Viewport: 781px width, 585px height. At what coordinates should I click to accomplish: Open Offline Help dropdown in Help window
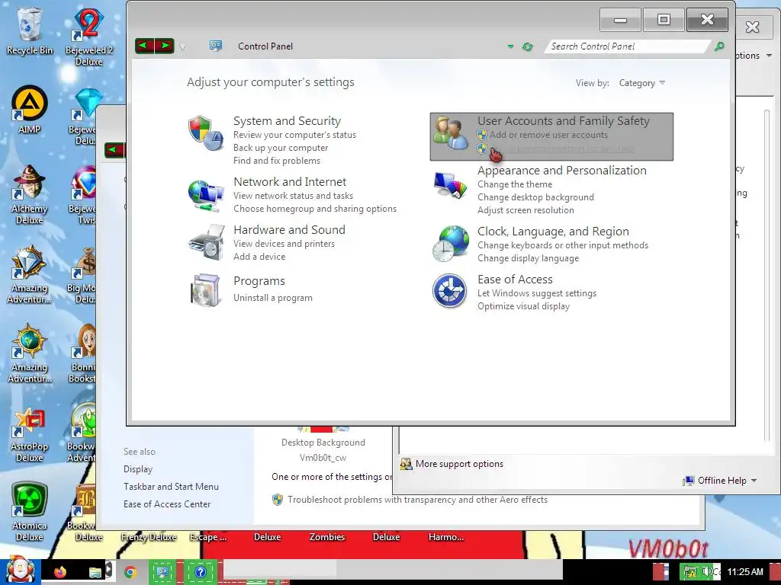pos(720,481)
